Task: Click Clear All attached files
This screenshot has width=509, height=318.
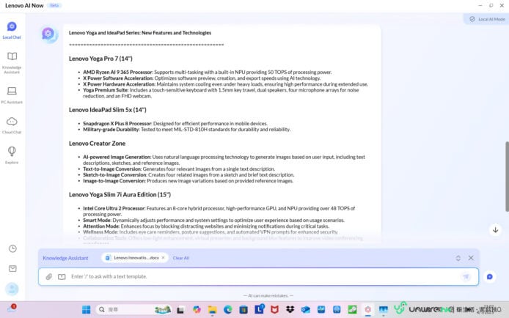Action: [181, 258]
